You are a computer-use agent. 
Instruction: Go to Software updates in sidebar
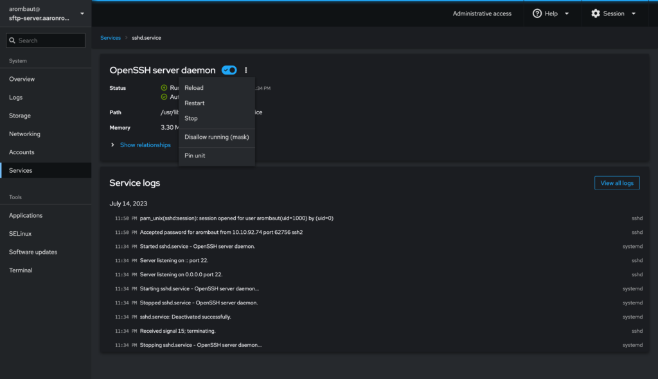click(33, 252)
